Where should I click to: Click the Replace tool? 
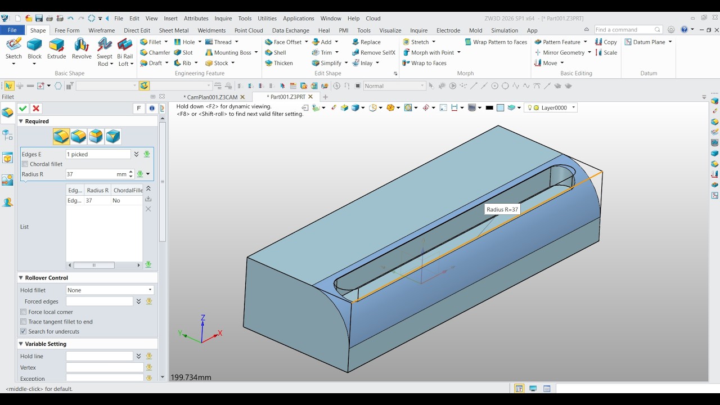click(366, 42)
